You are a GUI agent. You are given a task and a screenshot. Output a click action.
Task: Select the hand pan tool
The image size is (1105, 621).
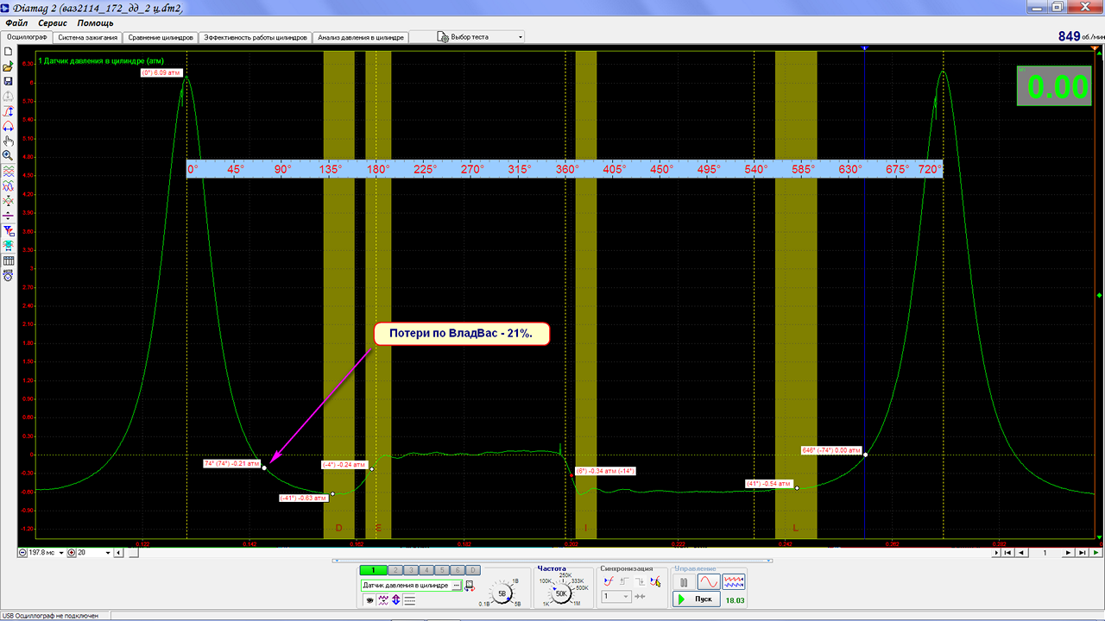click(8, 141)
